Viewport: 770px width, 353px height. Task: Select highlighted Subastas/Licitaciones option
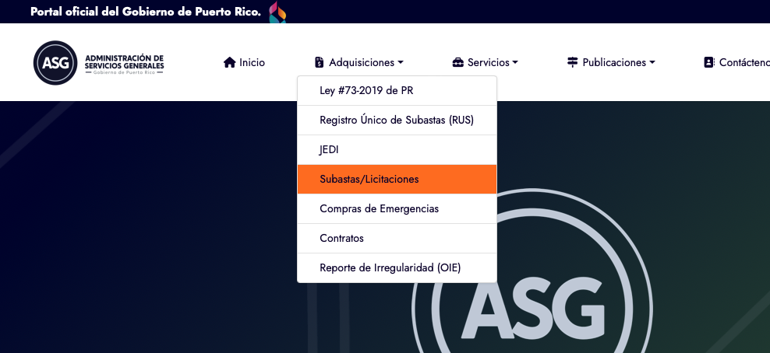(x=397, y=179)
